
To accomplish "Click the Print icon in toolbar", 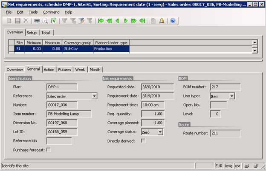I will 37,20.
